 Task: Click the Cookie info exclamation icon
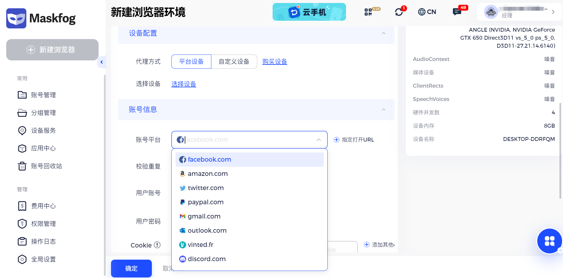click(x=157, y=245)
